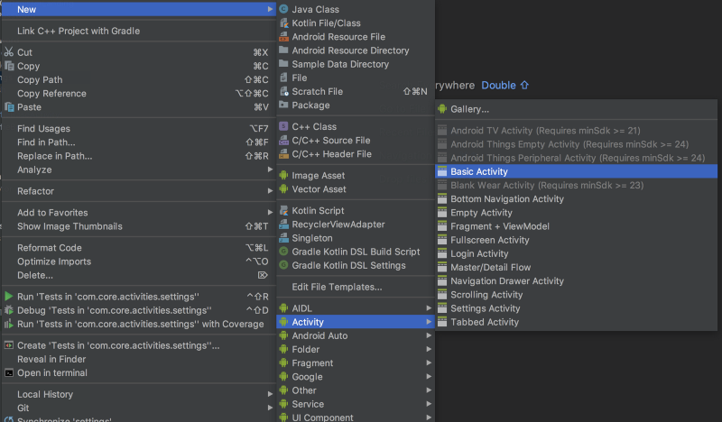Click the Scratch File icon

[x=283, y=92]
